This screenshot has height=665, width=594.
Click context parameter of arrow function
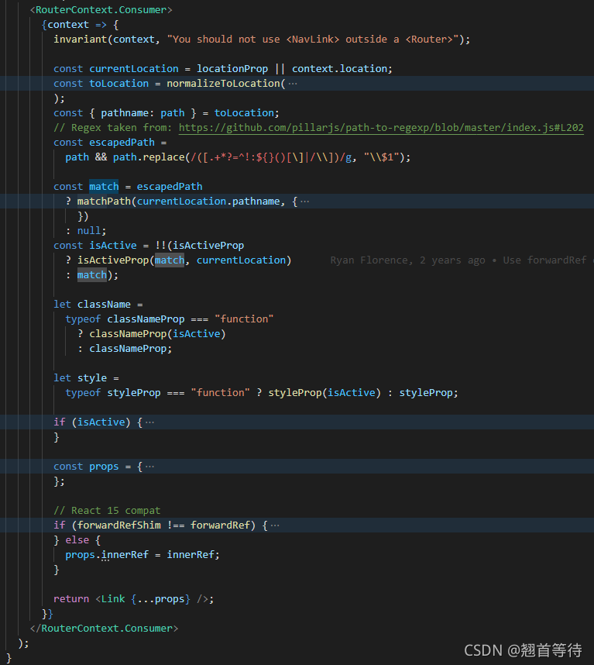coord(68,25)
